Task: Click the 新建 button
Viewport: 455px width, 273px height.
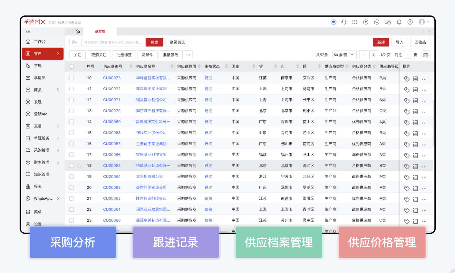Action: [x=381, y=42]
